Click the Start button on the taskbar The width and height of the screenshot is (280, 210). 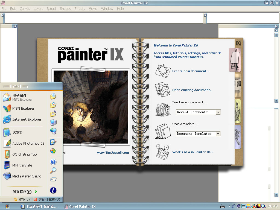coord(7,207)
